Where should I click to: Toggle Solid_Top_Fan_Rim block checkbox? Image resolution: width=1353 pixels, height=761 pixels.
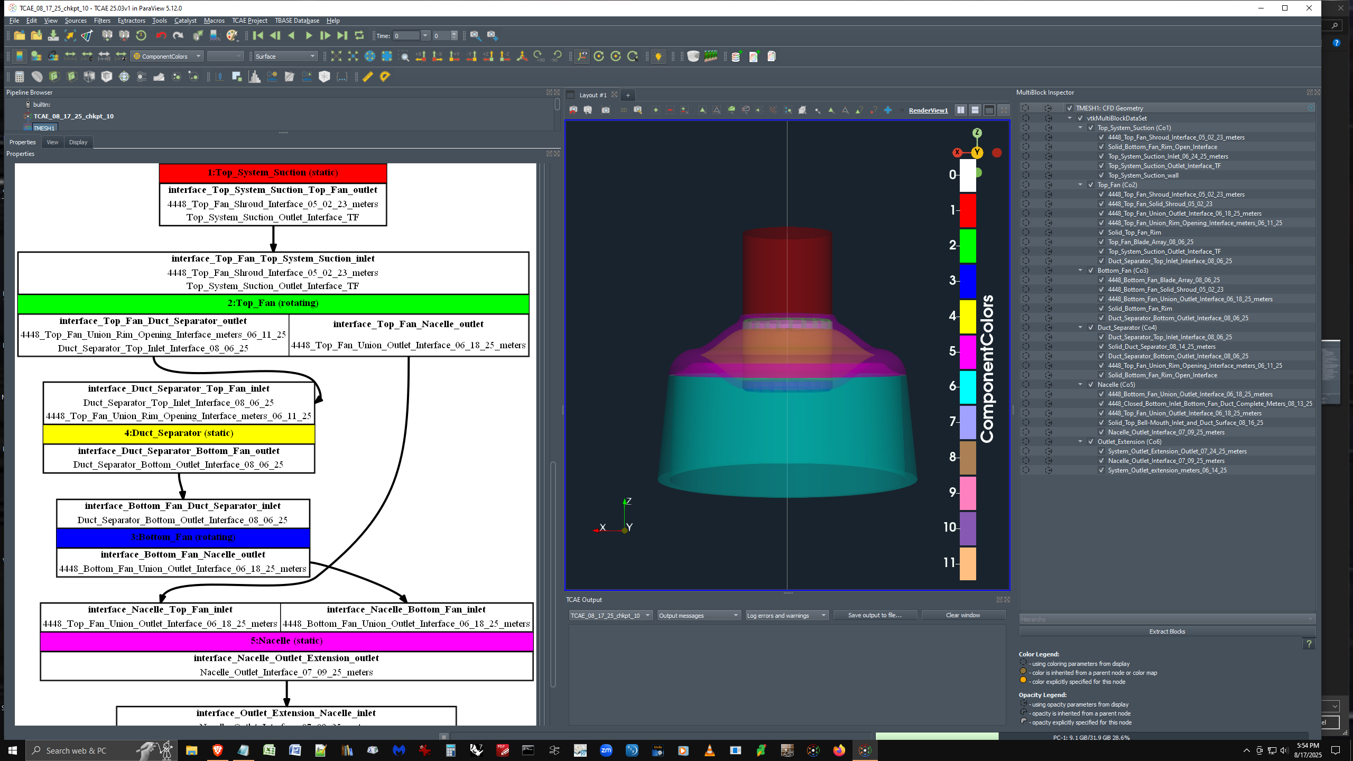click(x=1101, y=233)
